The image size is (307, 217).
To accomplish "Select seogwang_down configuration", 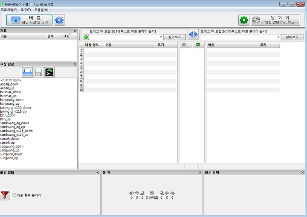I will point(12,146).
